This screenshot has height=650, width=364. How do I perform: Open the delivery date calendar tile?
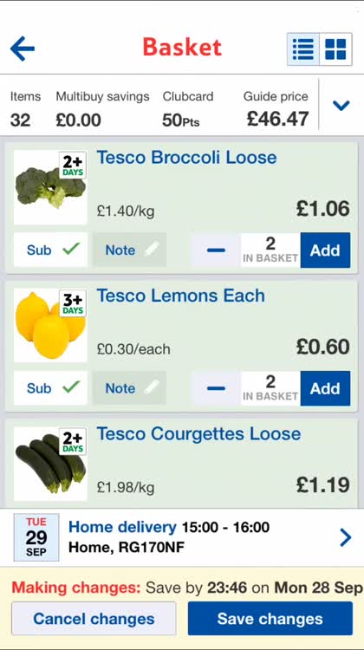pos(36,537)
